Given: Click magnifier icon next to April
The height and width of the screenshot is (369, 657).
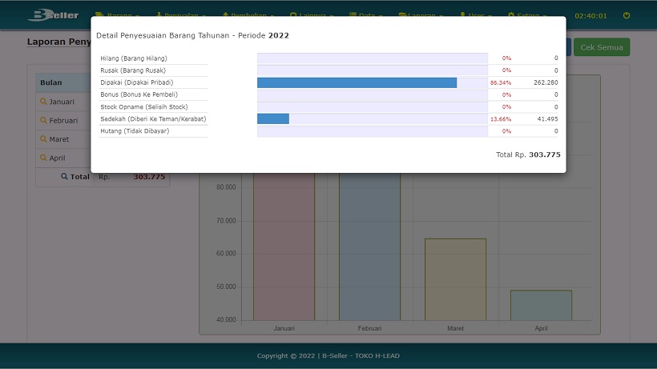Looking at the screenshot, I should coord(43,158).
